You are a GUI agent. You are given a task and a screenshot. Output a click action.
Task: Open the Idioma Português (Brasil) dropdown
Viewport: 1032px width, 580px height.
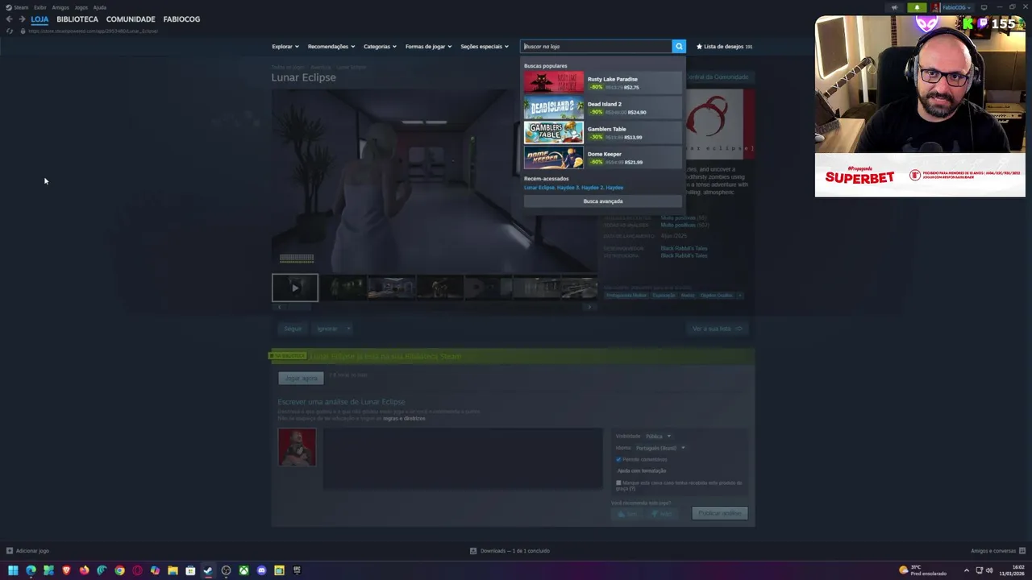tap(660, 448)
